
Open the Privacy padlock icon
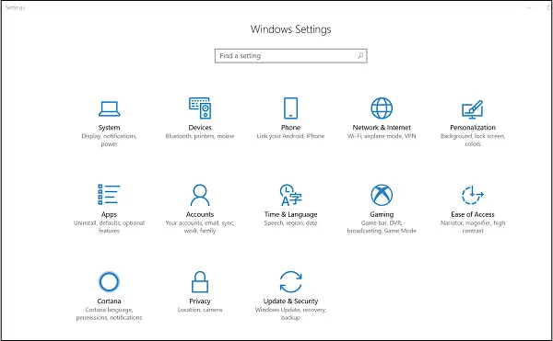[200, 281]
